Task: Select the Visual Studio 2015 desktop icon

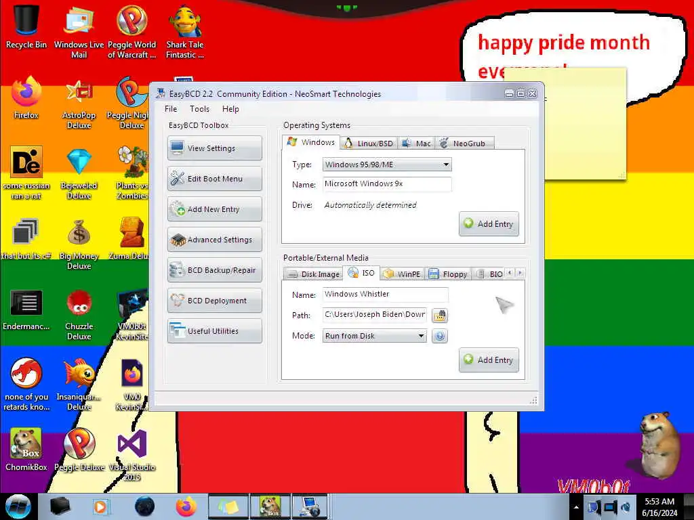Action: 132,456
